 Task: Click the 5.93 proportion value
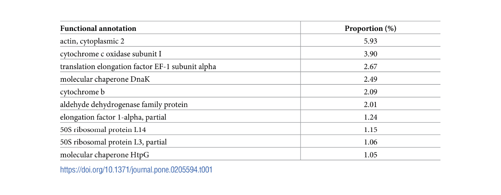click(370, 41)
